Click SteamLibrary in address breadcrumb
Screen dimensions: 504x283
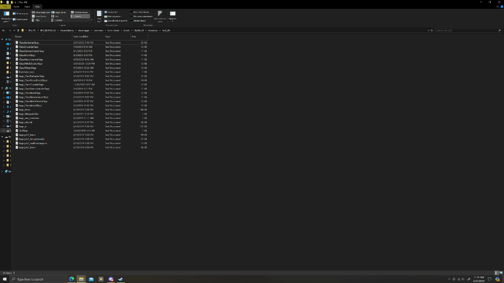67,31
